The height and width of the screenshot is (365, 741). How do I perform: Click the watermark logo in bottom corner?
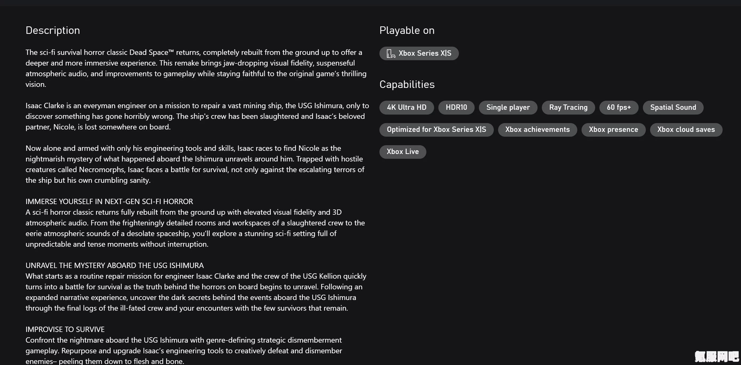click(x=717, y=357)
